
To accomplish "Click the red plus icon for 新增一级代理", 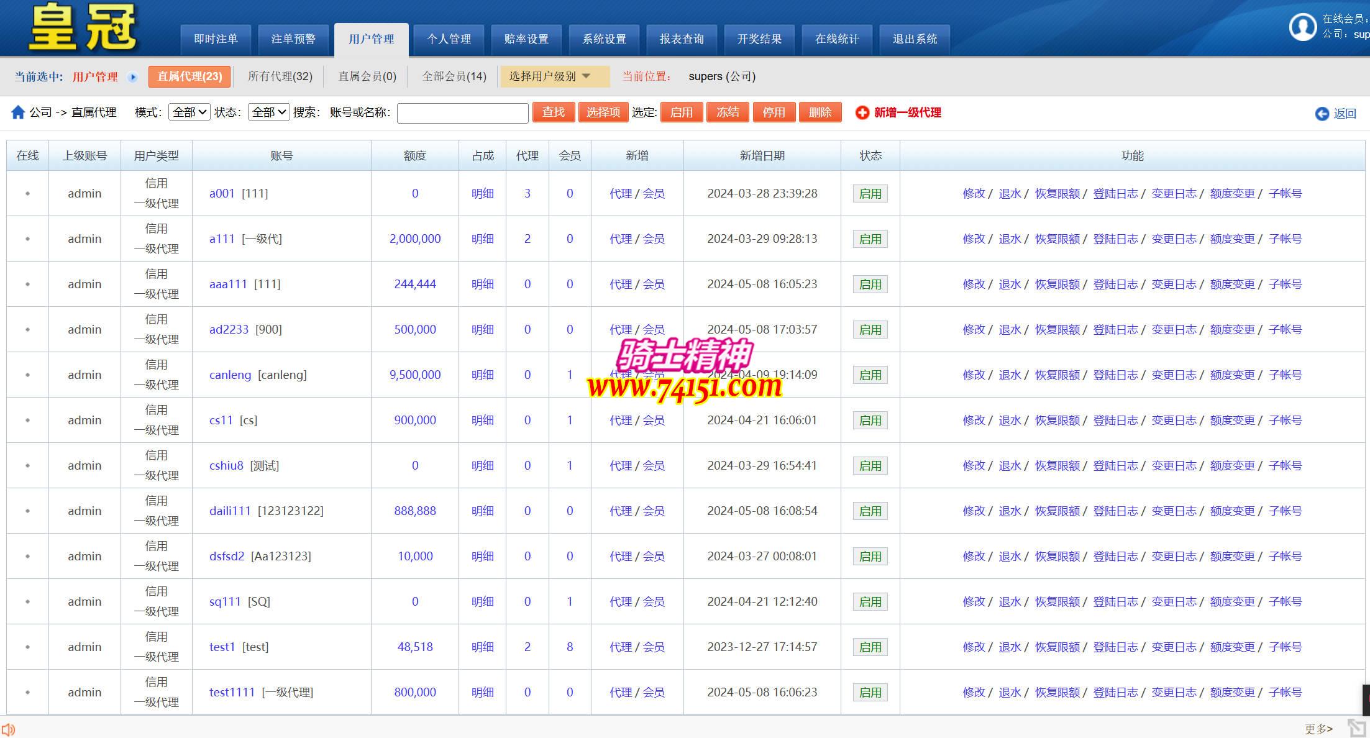I will 862,112.
